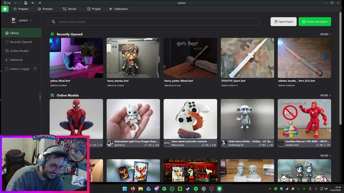Open Maker's Supply sidebar link
Screen dimensions: 344x193
(x=21, y=69)
